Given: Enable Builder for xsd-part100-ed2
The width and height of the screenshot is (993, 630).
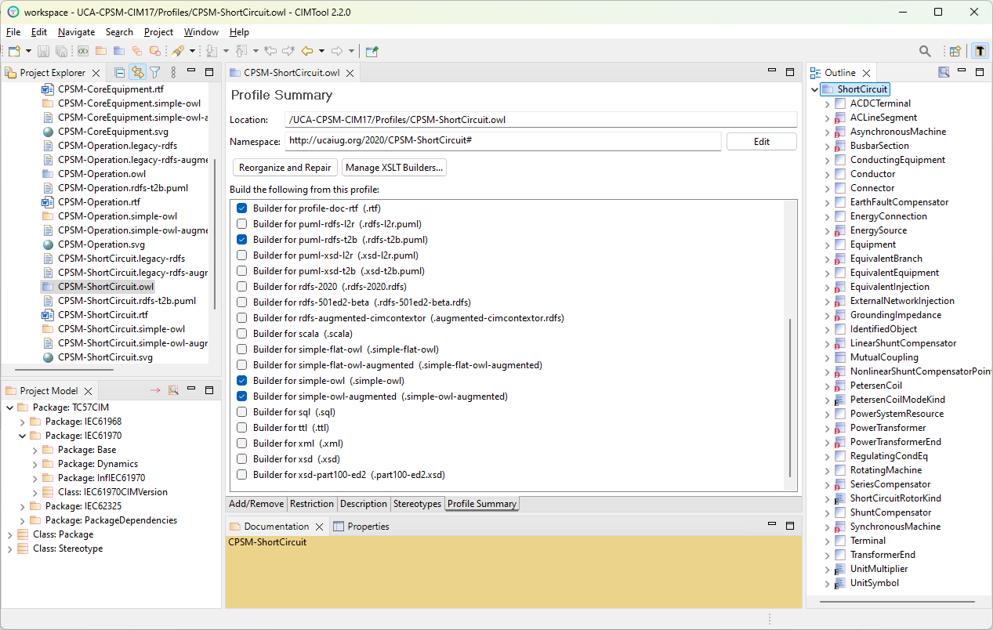Looking at the screenshot, I should click(x=241, y=474).
